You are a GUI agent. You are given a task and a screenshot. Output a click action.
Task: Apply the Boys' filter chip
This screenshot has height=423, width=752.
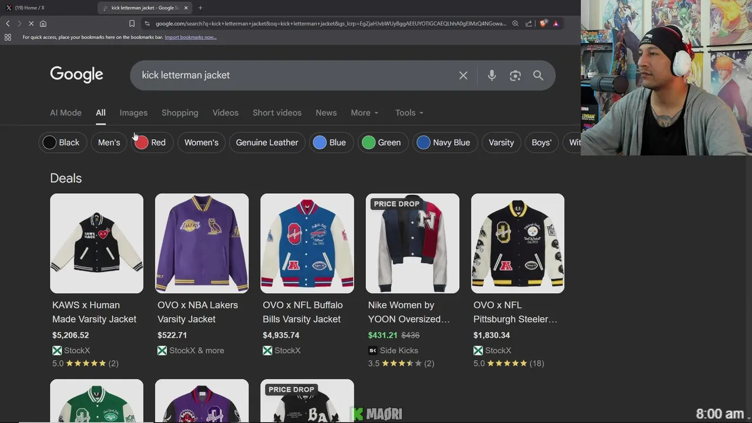click(x=541, y=142)
